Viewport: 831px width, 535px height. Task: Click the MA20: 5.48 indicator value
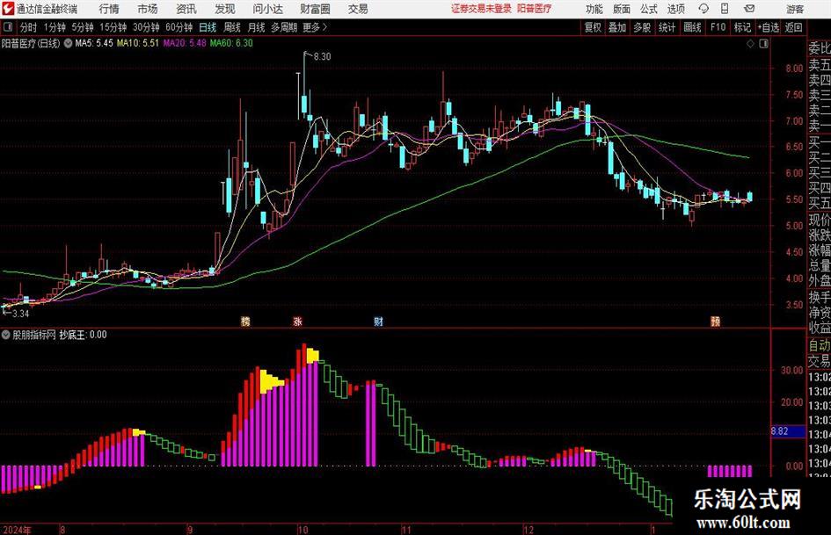point(185,43)
